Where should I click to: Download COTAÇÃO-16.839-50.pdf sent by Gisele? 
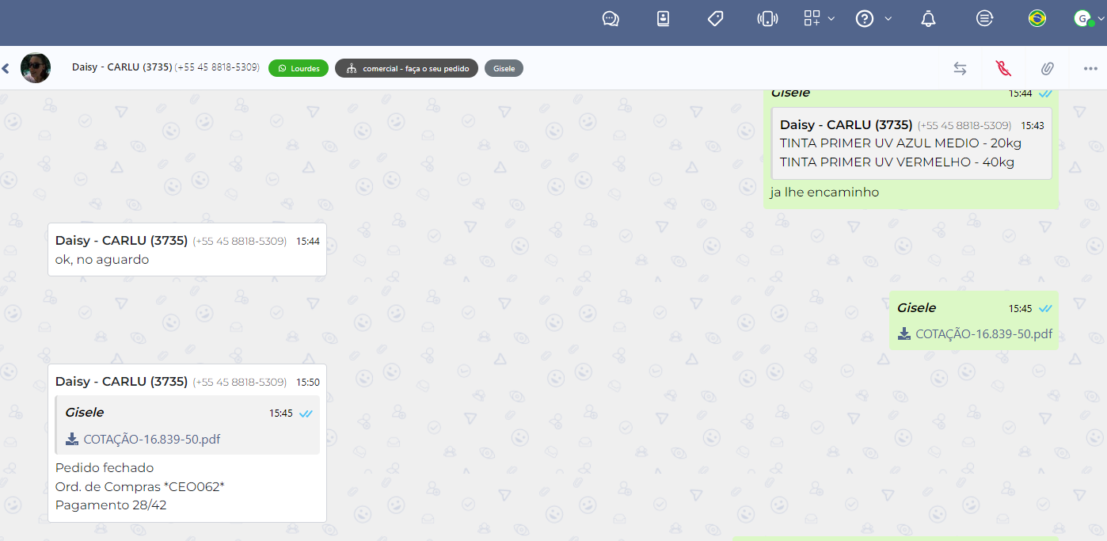click(x=975, y=334)
